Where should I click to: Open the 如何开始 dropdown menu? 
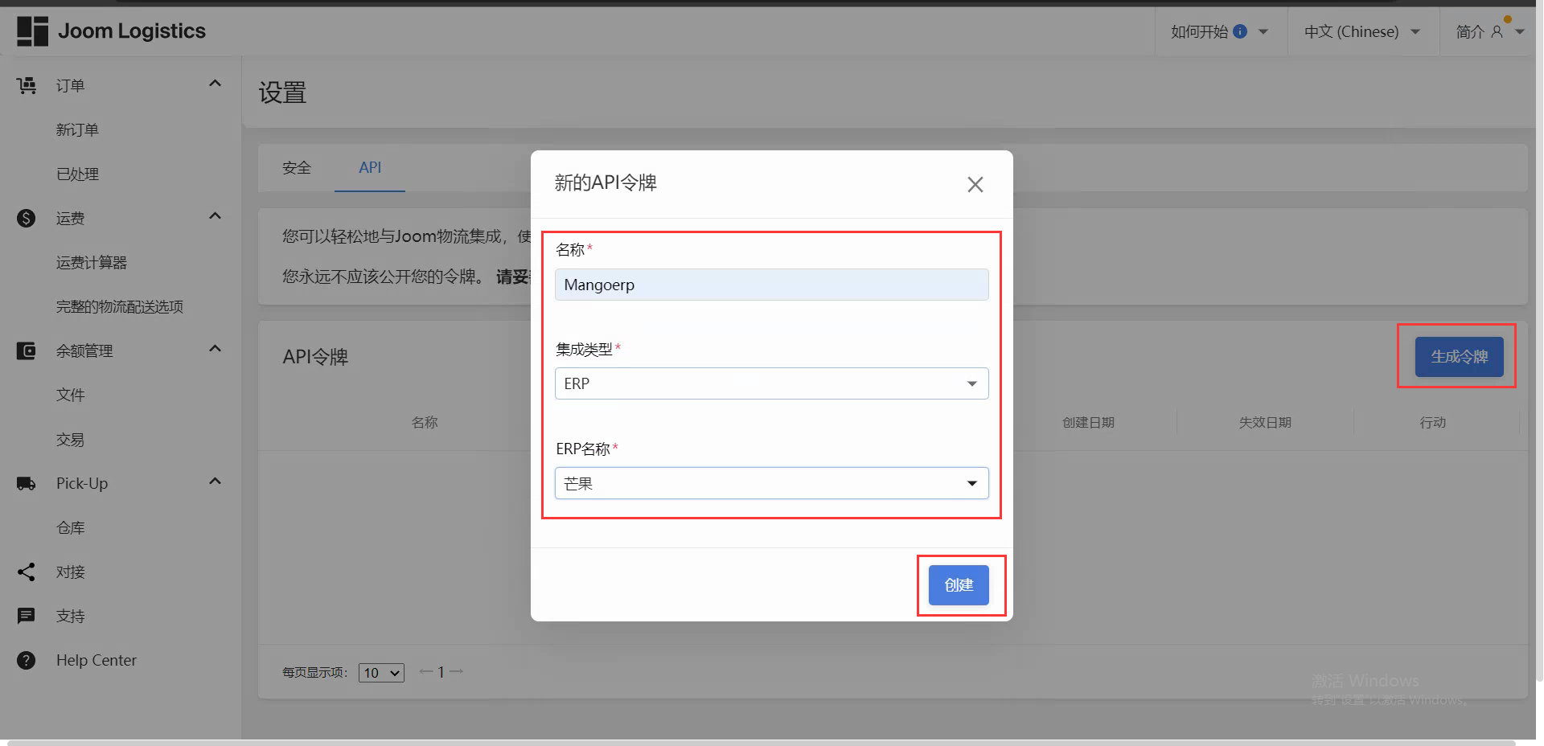1219,31
